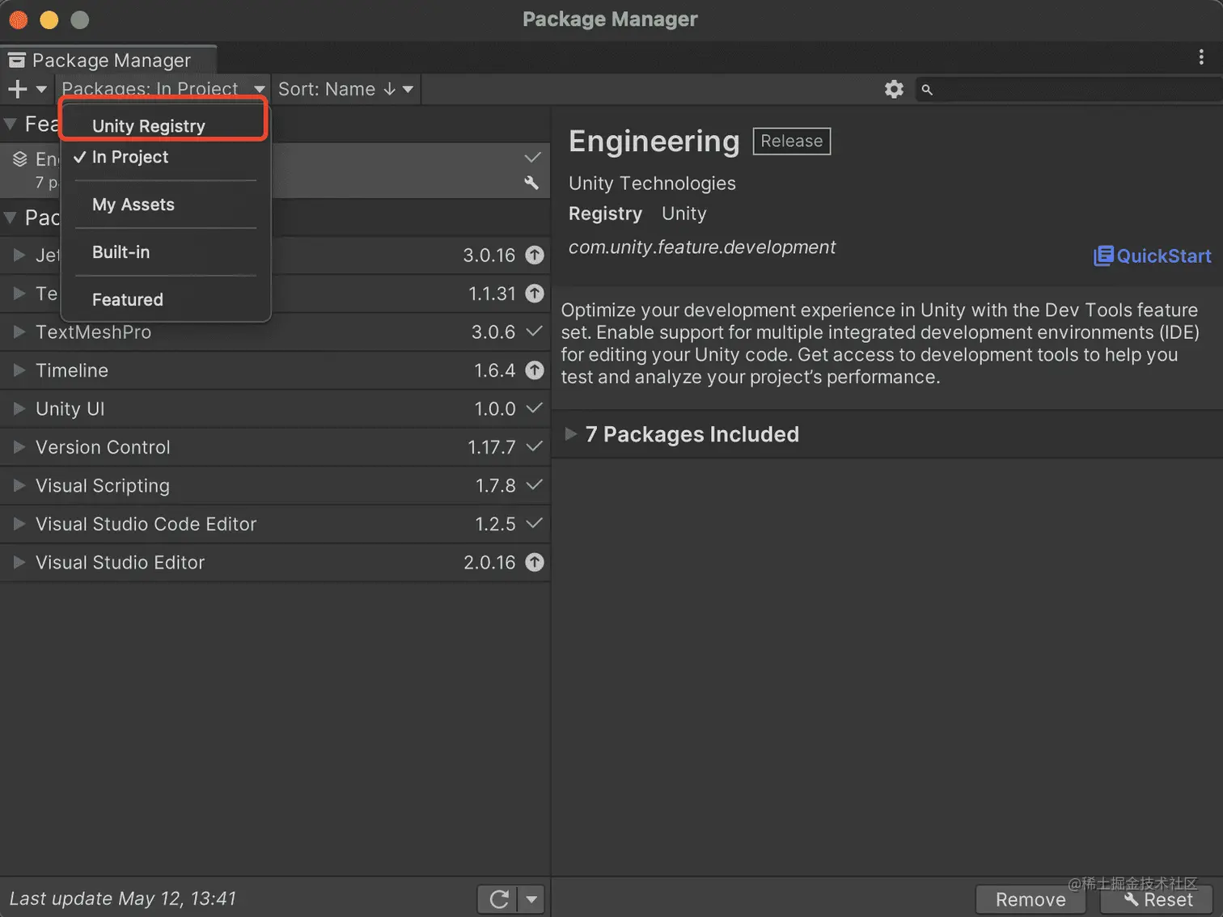
Task: Click the yellow minimize window button
Action: [49, 19]
